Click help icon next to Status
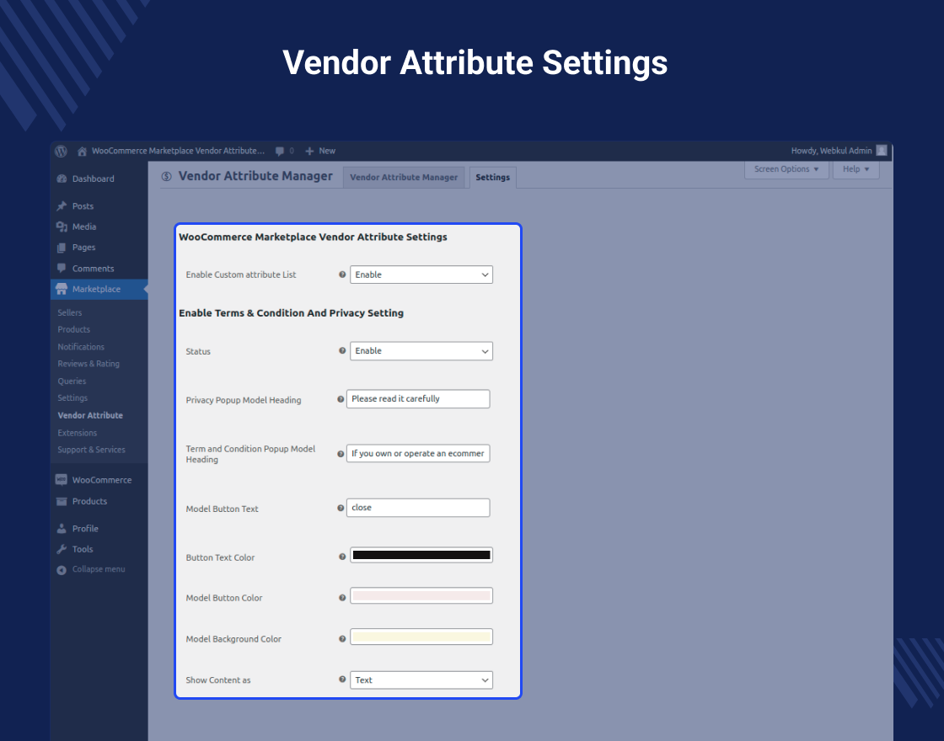 [x=342, y=350]
